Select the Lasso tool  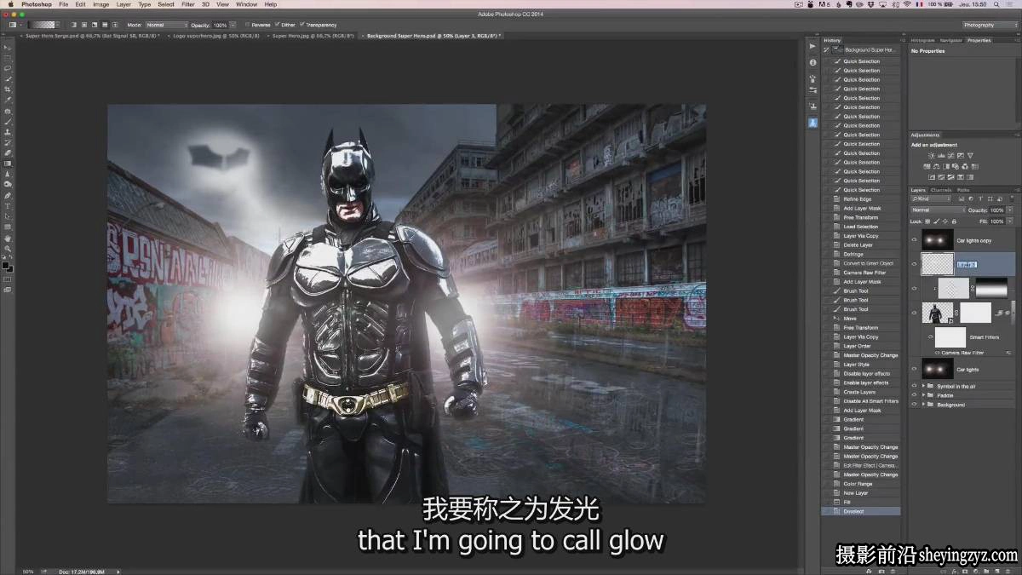coord(8,68)
